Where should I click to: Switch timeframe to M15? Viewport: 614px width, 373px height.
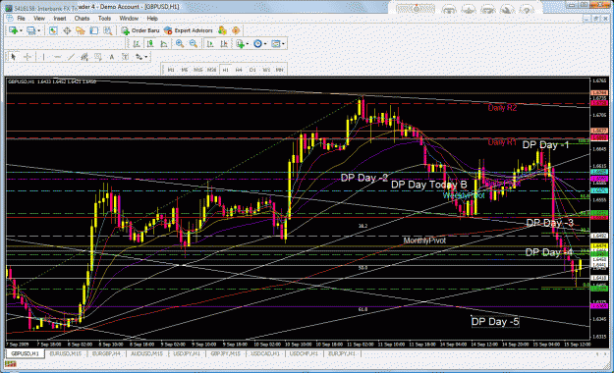(x=198, y=70)
